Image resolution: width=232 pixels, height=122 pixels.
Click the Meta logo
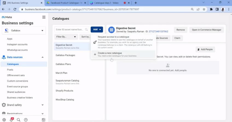(7, 17)
